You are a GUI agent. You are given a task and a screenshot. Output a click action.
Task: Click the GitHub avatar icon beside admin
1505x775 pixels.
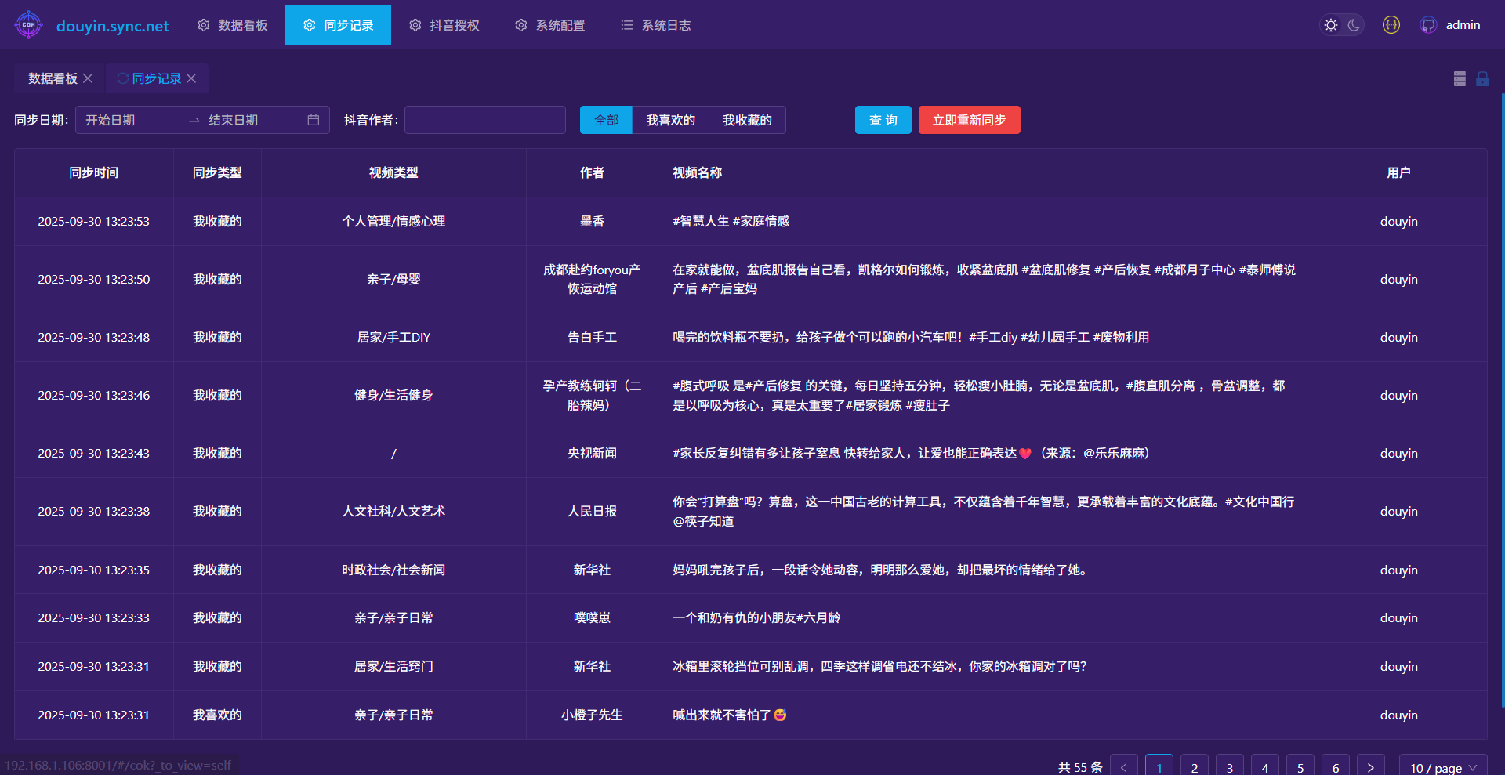pos(1428,25)
